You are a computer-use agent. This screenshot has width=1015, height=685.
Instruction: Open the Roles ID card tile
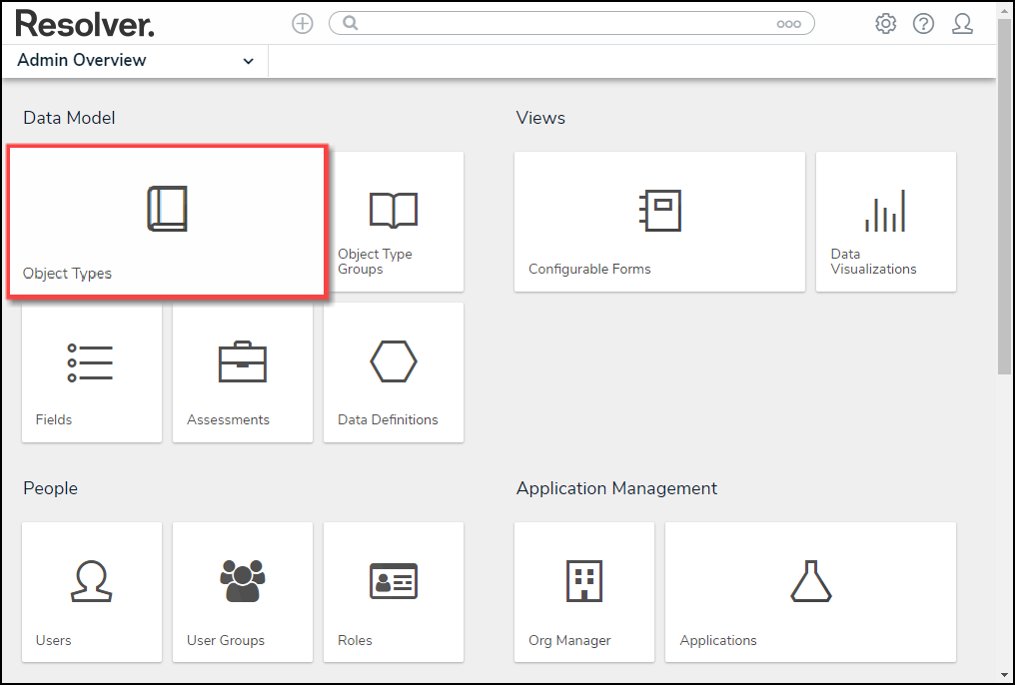(393, 592)
